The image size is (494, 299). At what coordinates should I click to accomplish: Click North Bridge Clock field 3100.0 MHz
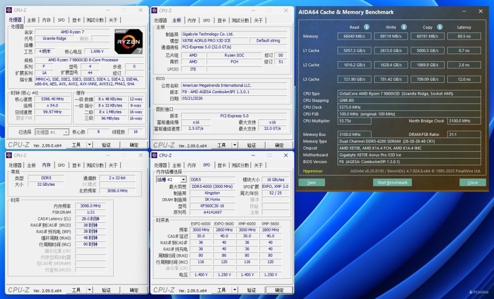464,121
